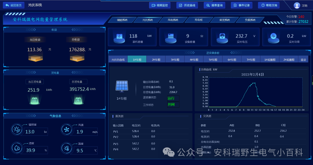Viewport: 313px width, 165px height.
Task: Click the 湿度 water drop icon
Action: pyautogui.click(x=17, y=148)
